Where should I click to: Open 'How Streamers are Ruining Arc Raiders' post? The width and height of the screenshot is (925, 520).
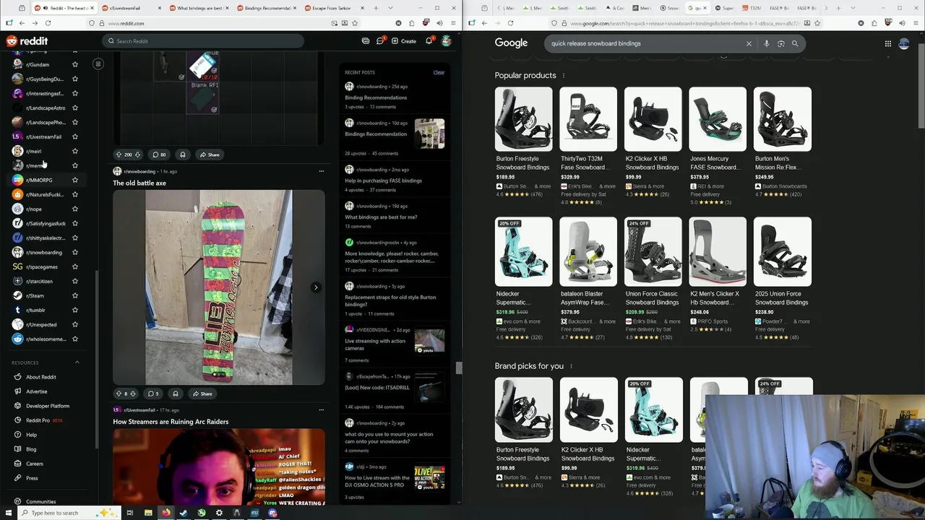point(171,422)
